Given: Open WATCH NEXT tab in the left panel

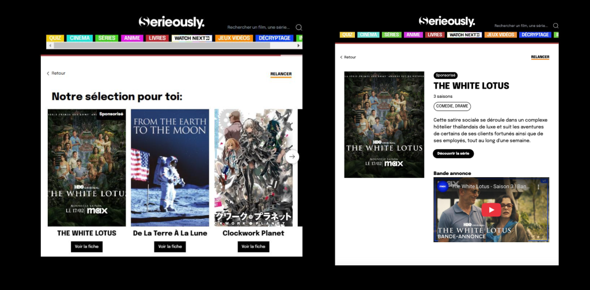Looking at the screenshot, I should 192,38.
